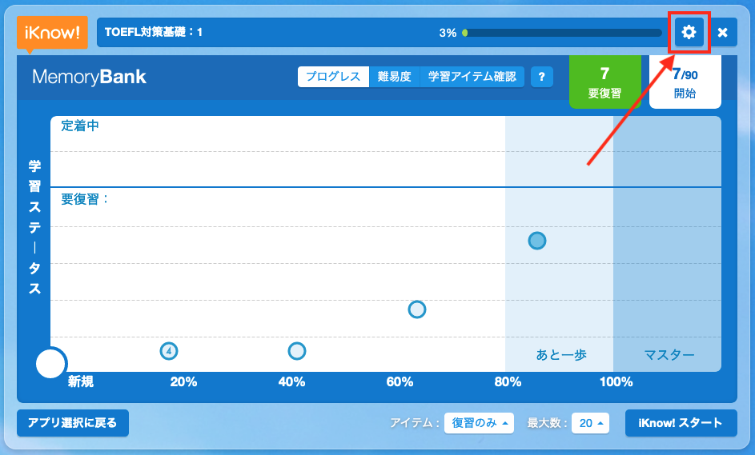This screenshot has width=755, height=455.
Task: Open the question mark help button
Action: [x=542, y=77]
